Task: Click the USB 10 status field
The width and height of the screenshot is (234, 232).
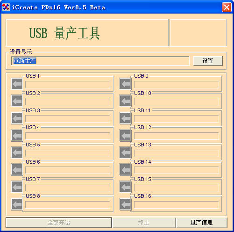Action: click(x=177, y=101)
